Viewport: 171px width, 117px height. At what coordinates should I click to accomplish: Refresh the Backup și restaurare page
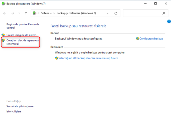pyautogui.click(x=116, y=13)
